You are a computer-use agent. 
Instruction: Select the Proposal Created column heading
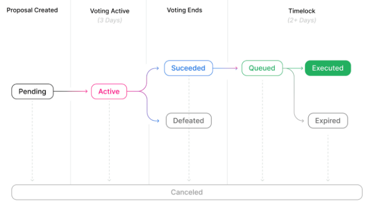[x=32, y=10]
